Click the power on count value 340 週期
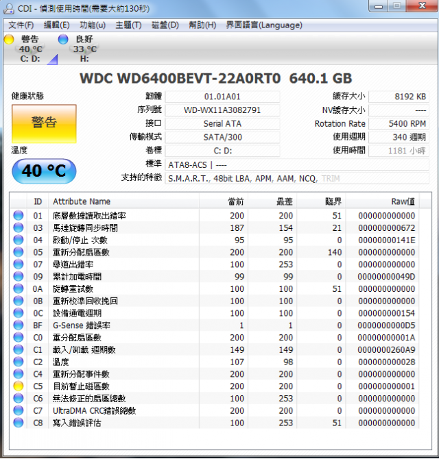The width and height of the screenshot is (439, 459). point(399,137)
